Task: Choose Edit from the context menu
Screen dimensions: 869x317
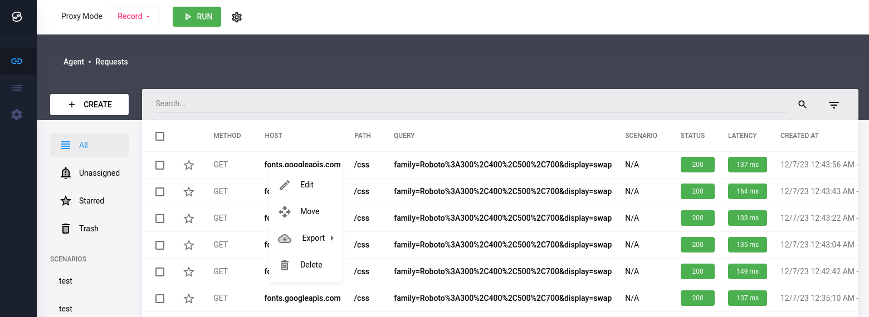Action: 306,185
